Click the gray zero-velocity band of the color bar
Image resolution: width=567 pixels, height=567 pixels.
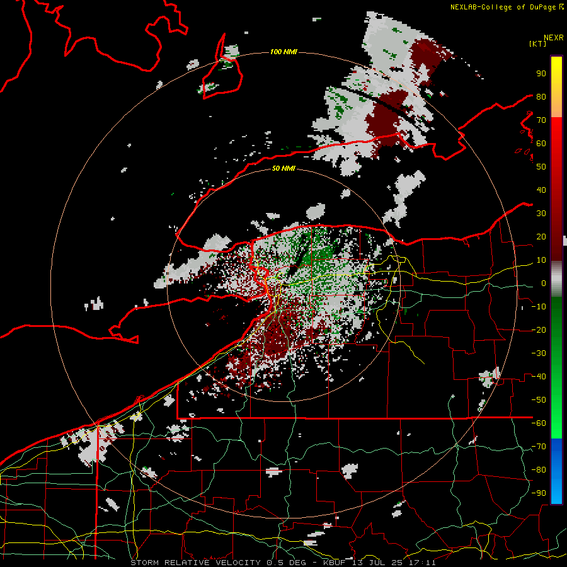coord(556,278)
